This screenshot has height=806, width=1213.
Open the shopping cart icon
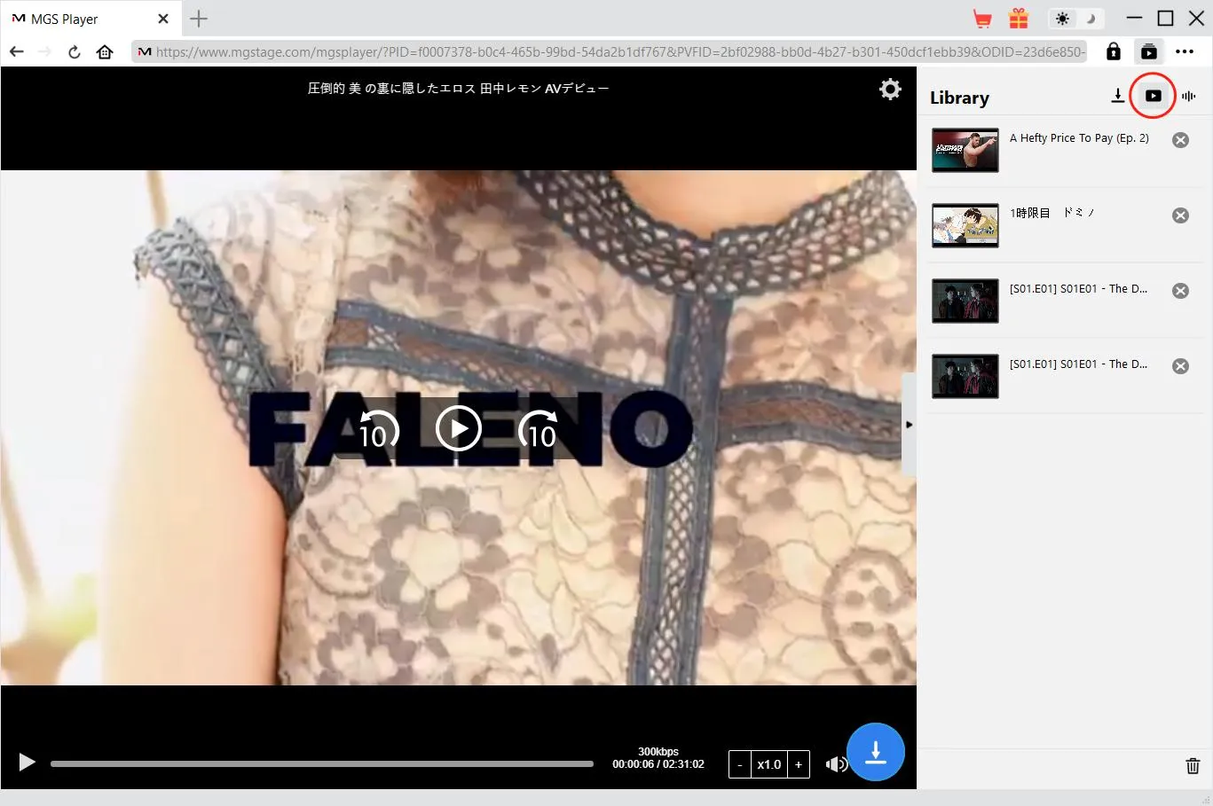[x=982, y=19]
